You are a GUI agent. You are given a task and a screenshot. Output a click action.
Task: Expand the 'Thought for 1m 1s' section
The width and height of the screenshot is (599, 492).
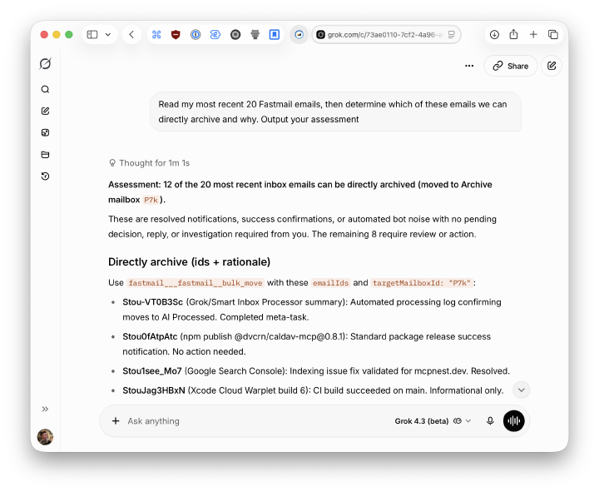[x=149, y=163]
